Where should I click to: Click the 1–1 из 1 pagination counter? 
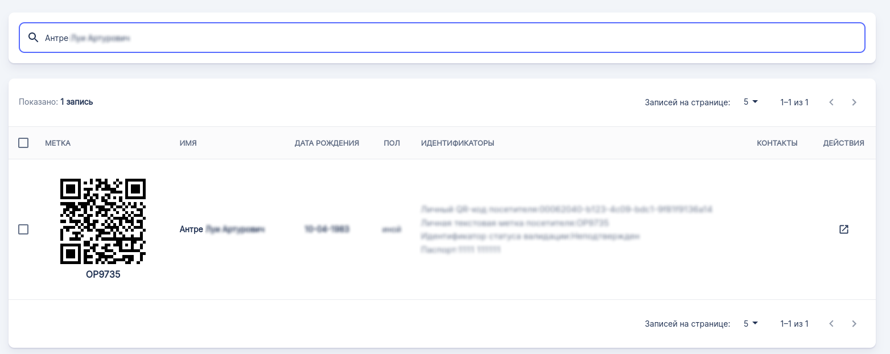(x=794, y=102)
